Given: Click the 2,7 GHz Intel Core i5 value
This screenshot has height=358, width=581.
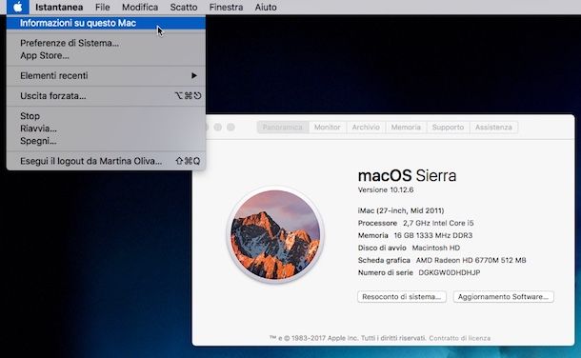Looking at the screenshot, I should pos(438,223).
